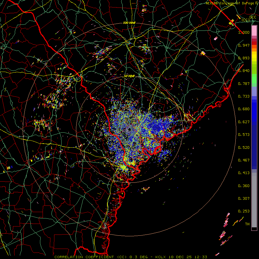The image size is (259, 259).
Task: Click the 0.573 scale value
Action: point(244,135)
